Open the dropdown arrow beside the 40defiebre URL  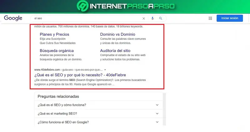[x=105, y=70]
